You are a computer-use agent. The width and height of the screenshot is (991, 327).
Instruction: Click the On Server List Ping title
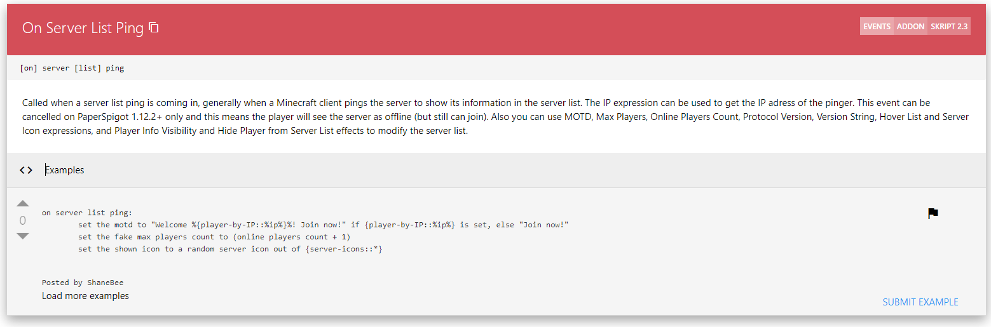click(83, 28)
